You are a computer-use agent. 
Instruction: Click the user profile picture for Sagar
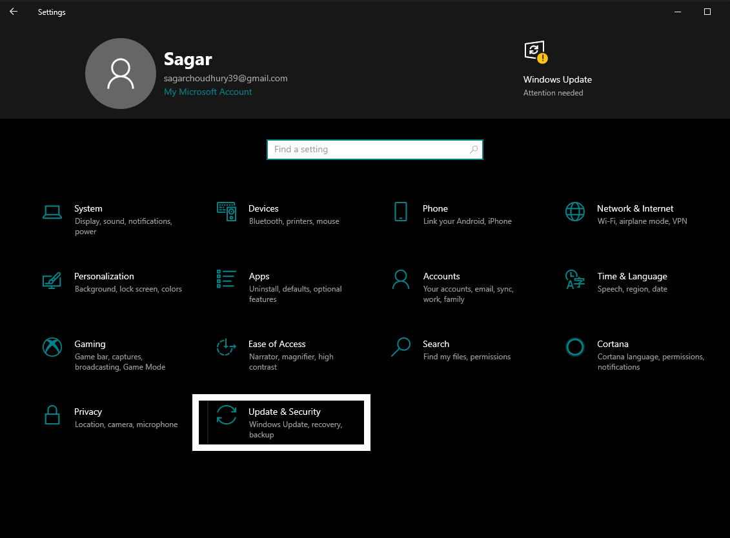(x=121, y=74)
